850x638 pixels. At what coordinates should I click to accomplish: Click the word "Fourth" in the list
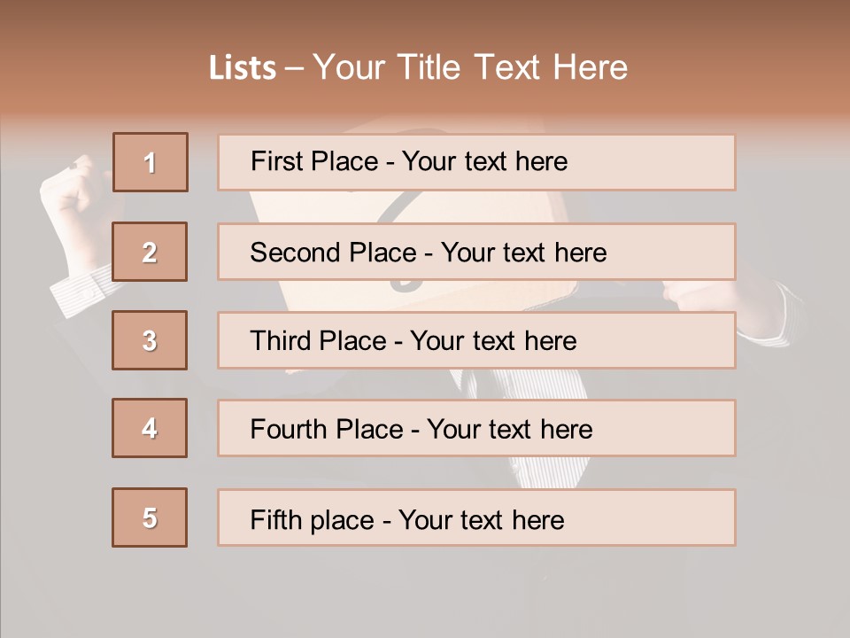(x=290, y=429)
